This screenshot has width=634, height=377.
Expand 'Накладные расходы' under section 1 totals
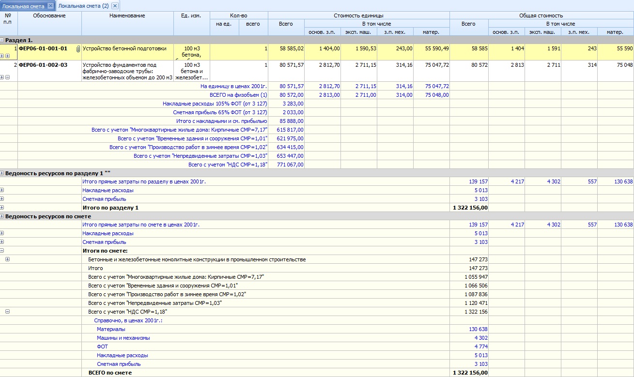tap(2, 190)
